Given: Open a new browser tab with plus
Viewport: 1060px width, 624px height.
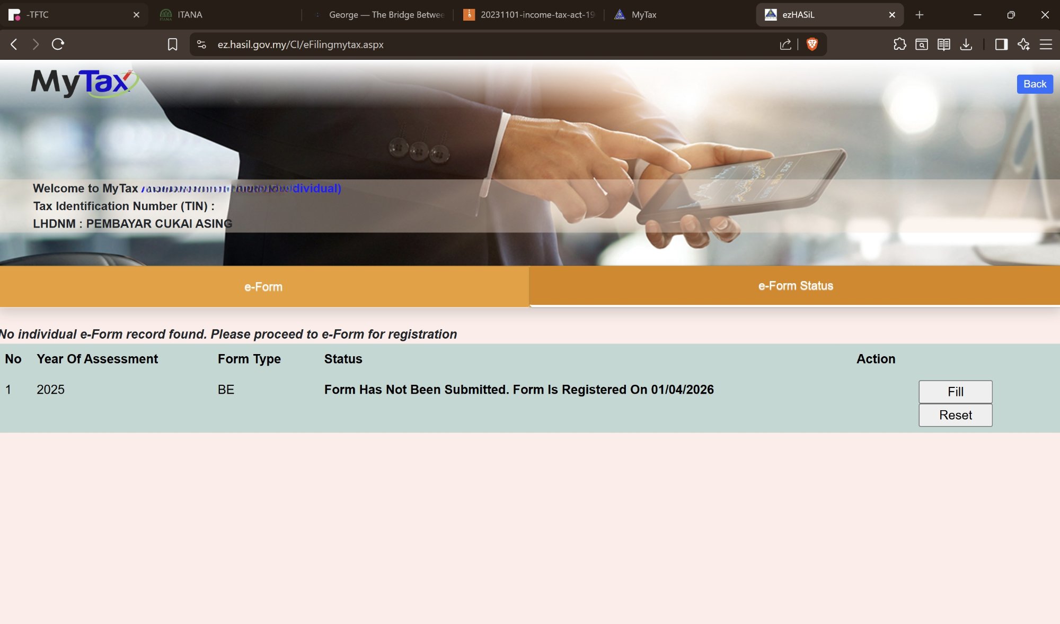Looking at the screenshot, I should click(x=919, y=15).
